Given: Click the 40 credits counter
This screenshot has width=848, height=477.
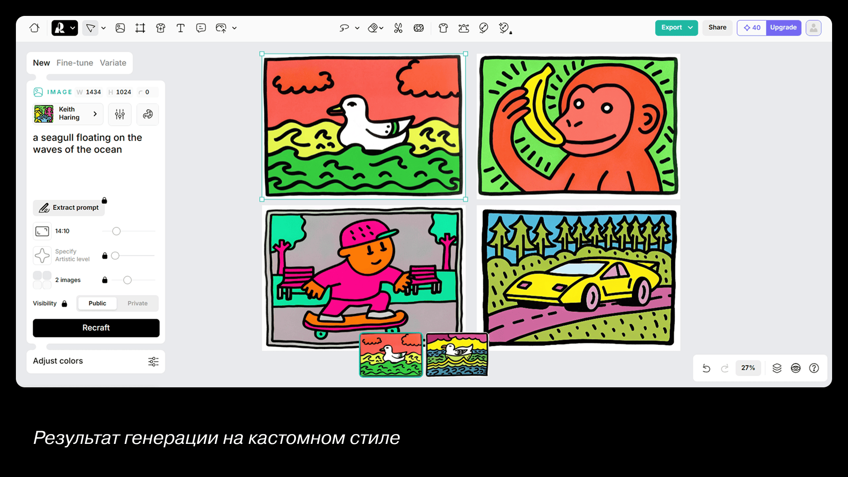Looking at the screenshot, I should [752, 27].
